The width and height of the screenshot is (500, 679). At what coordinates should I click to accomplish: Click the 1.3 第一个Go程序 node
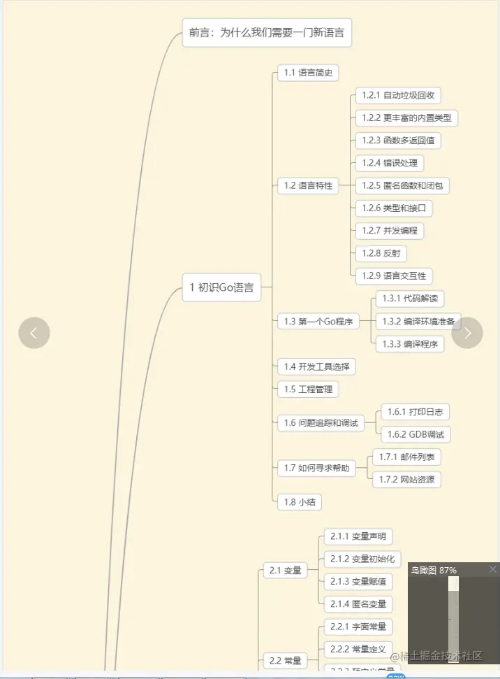pos(318,321)
